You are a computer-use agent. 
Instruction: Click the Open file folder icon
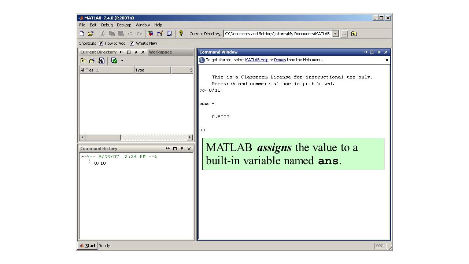click(91, 34)
